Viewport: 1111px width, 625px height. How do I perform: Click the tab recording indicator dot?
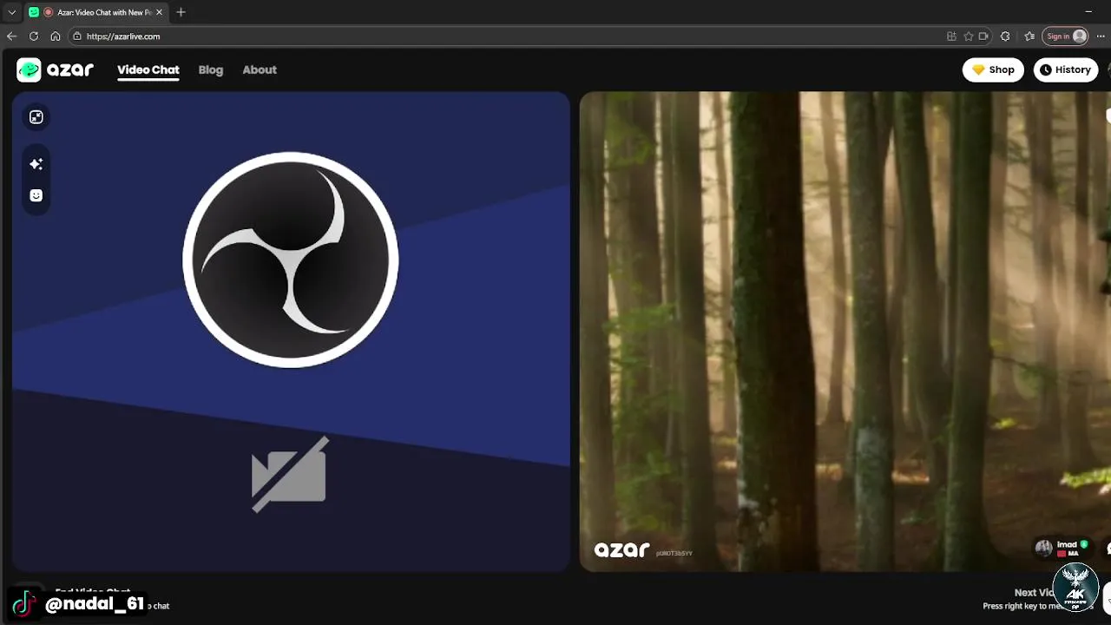pyautogui.click(x=49, y=12)
